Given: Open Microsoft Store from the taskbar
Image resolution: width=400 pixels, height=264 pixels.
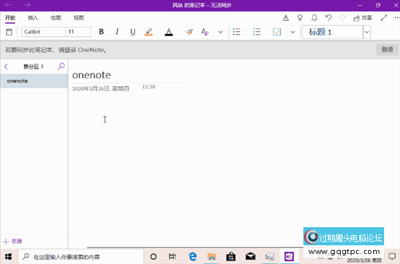Looking at the screenshot, I should coord(231,257).
